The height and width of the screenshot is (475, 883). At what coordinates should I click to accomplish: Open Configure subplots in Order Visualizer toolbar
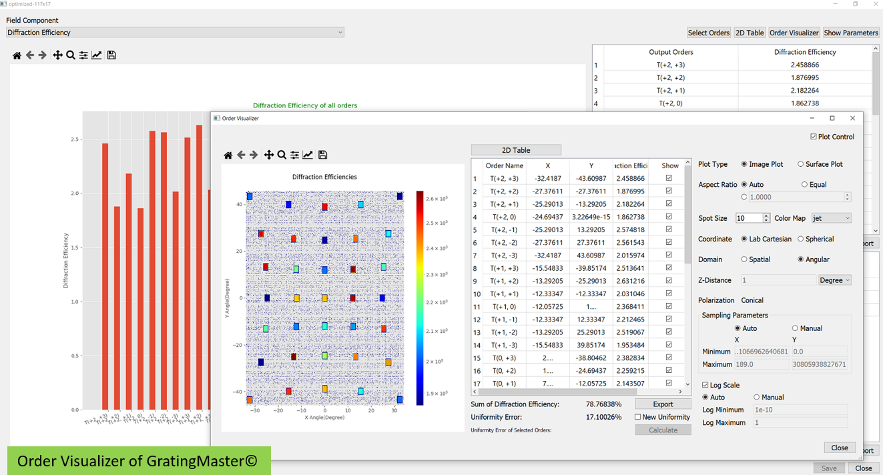pos(294,155)
